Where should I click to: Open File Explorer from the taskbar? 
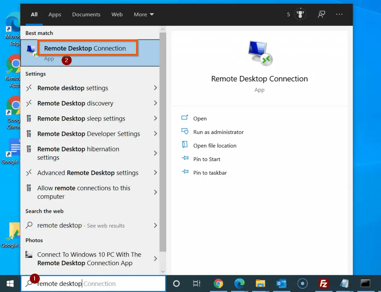[x=260, y=284]
